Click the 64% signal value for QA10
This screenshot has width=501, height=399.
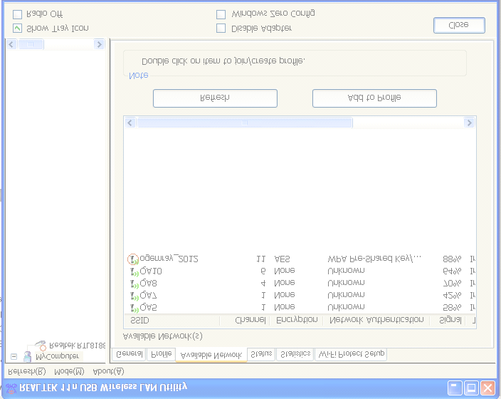[452, 271]
